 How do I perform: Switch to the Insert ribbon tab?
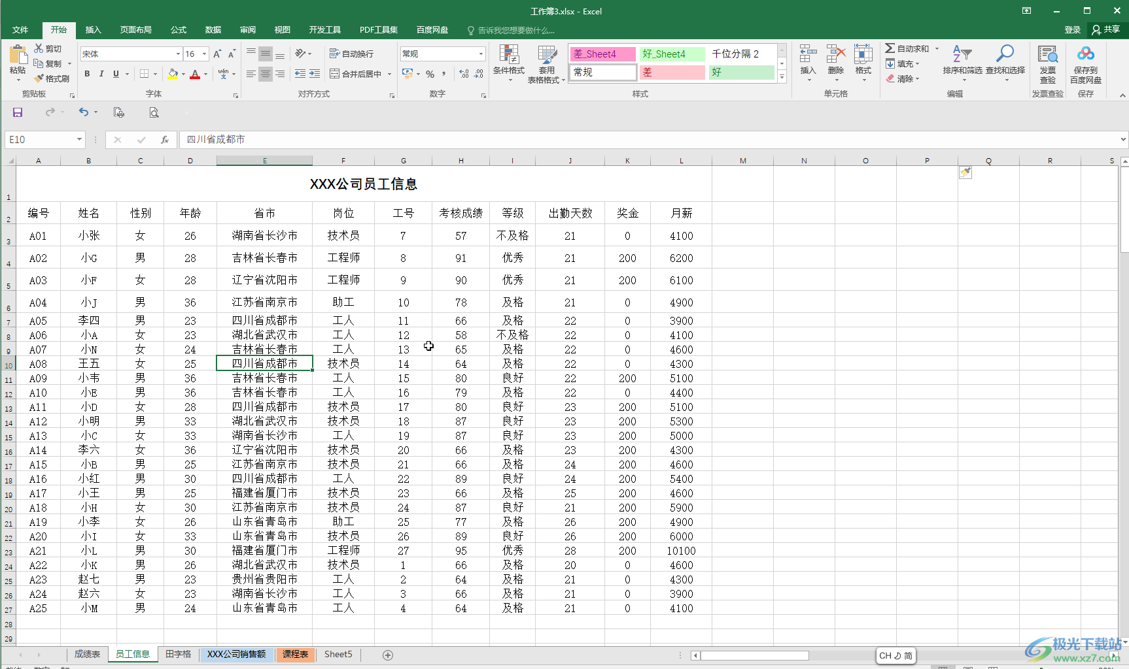pyautogui.click(x=94, y=30)
